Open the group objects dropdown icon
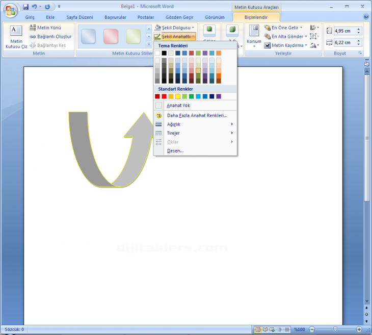 pos(314,37)
